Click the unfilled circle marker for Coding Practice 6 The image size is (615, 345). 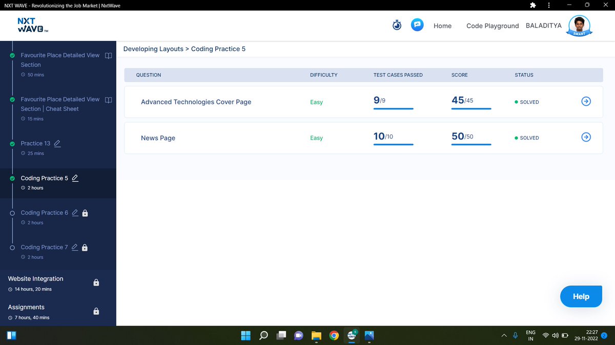[x=12, y=213]
